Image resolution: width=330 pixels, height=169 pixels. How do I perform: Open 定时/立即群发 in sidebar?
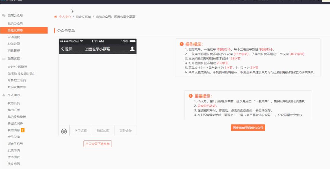(x=17, y=67)
